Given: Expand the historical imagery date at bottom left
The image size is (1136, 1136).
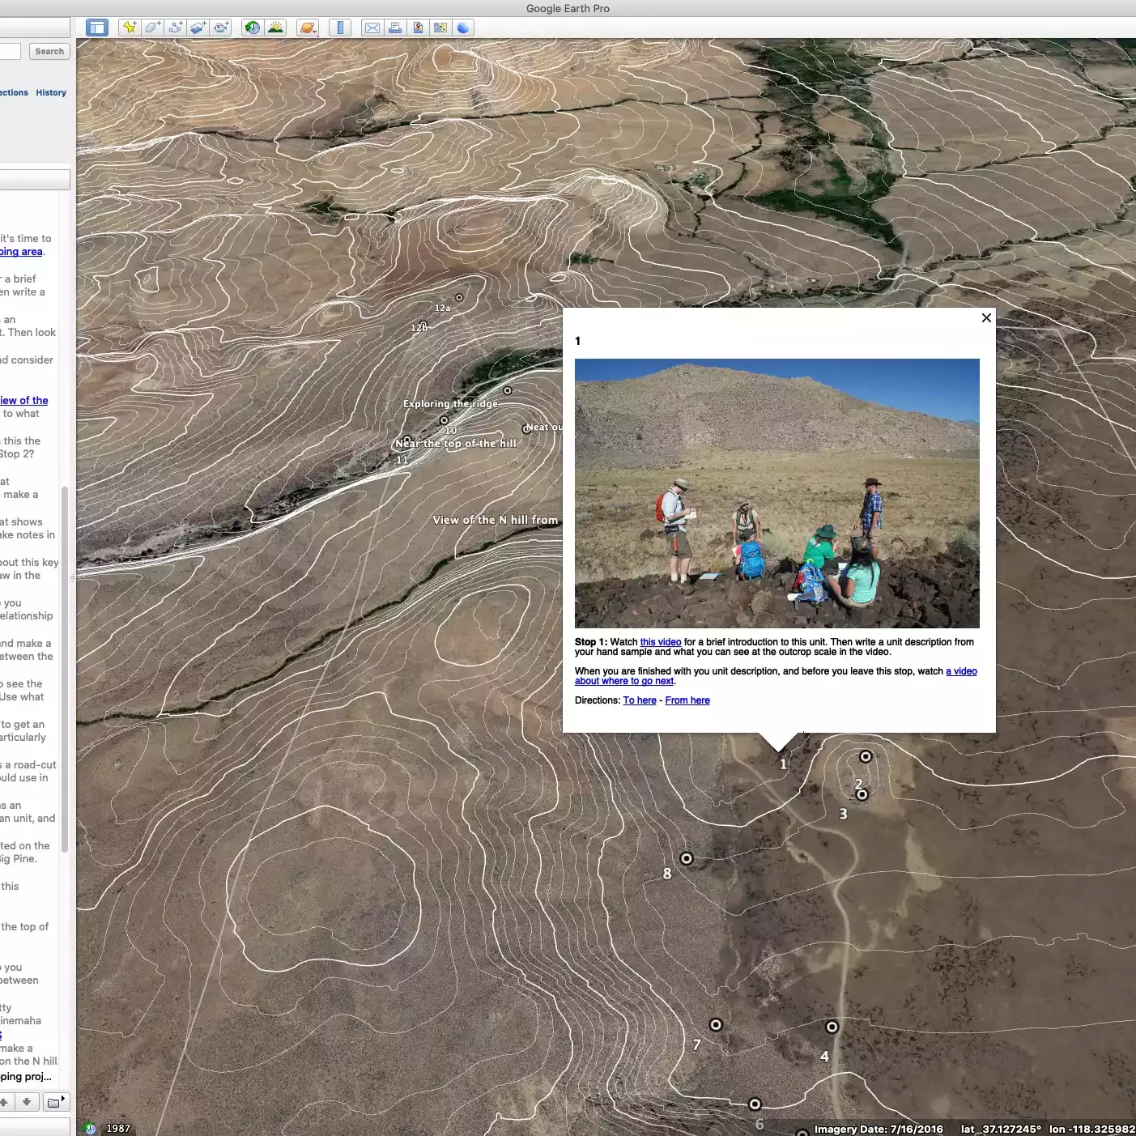Looking at the screenshot, I should [90, 1127].
